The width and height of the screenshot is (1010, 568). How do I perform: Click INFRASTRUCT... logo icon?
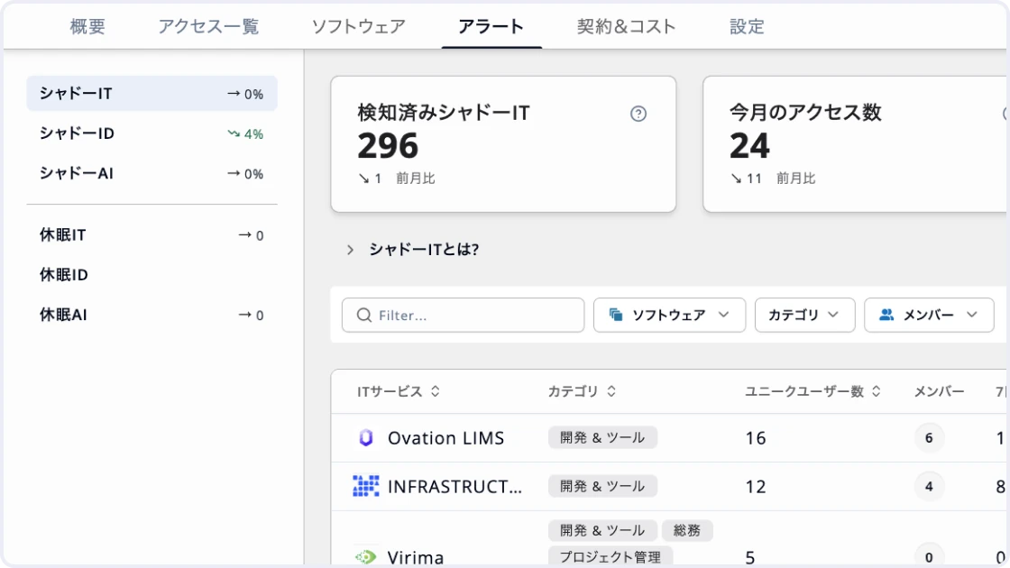tap(366, 486)
